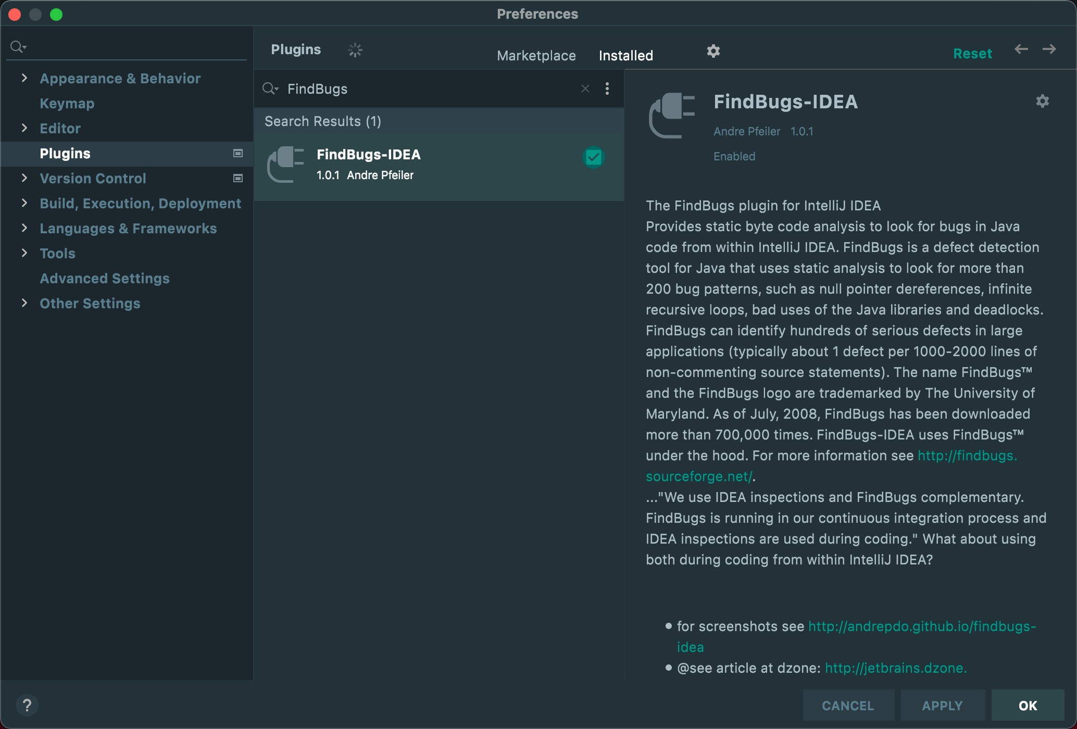This screenshot has height=729, width=1077.
Task: Navigate back with the left arrow
Action: pos(1021,49)
